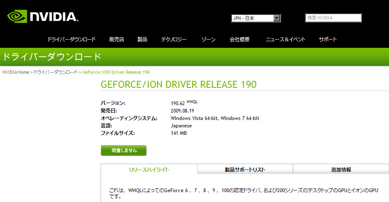Open the ゾーン menu item
The height and width of the screenshot is (202, 389).
tap(208, 40)
